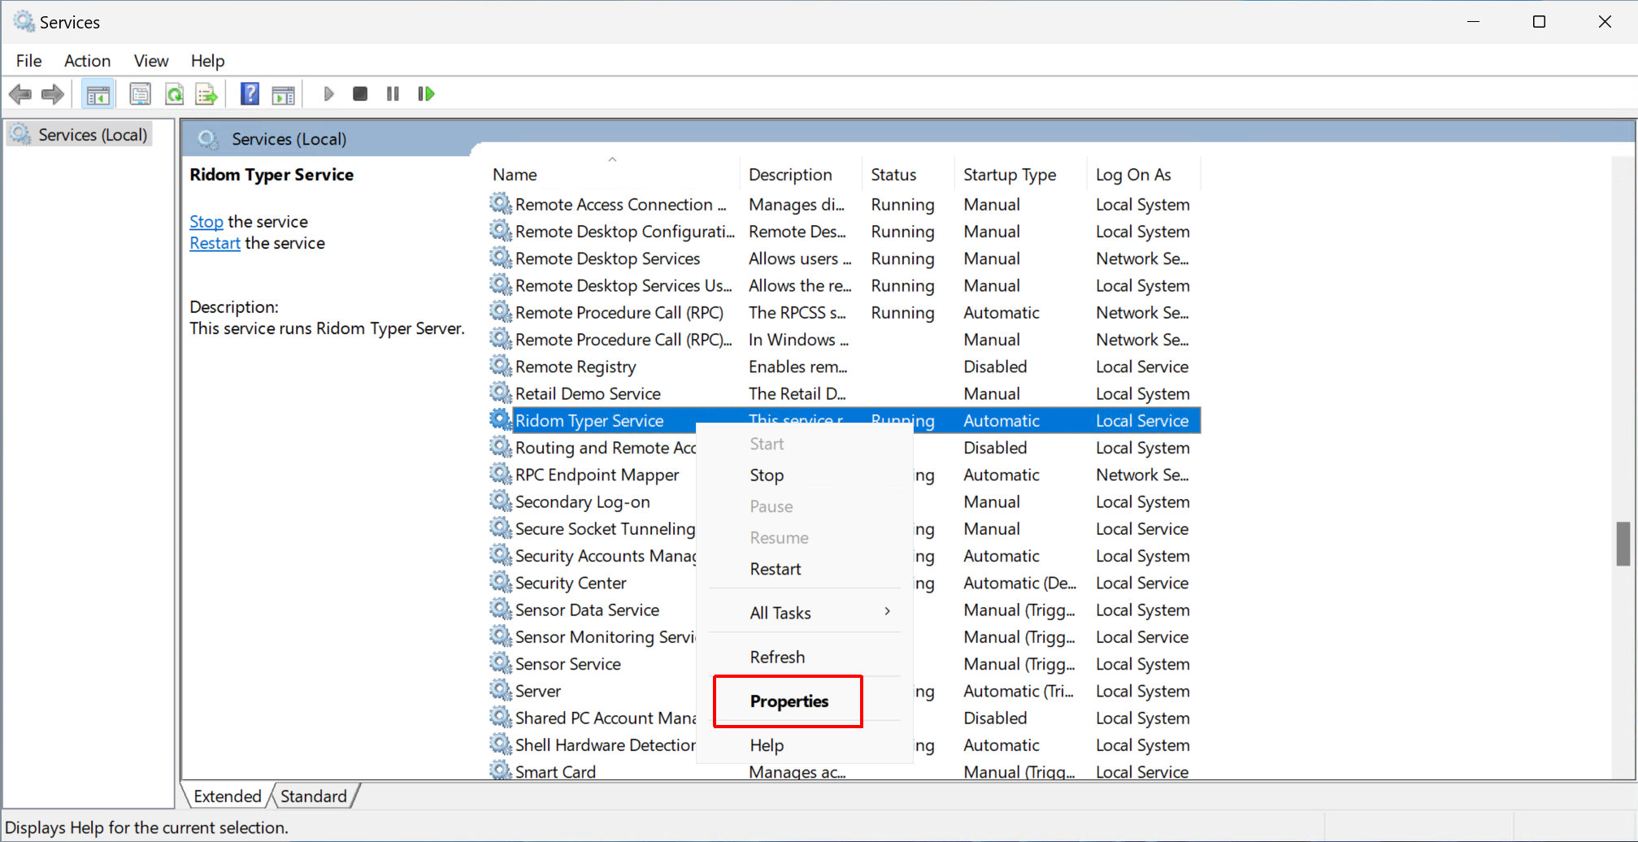Viewport: 1638px width, 842px height.
Task: Click the Back arrow toolbar icon
Action: coord(20,94)
